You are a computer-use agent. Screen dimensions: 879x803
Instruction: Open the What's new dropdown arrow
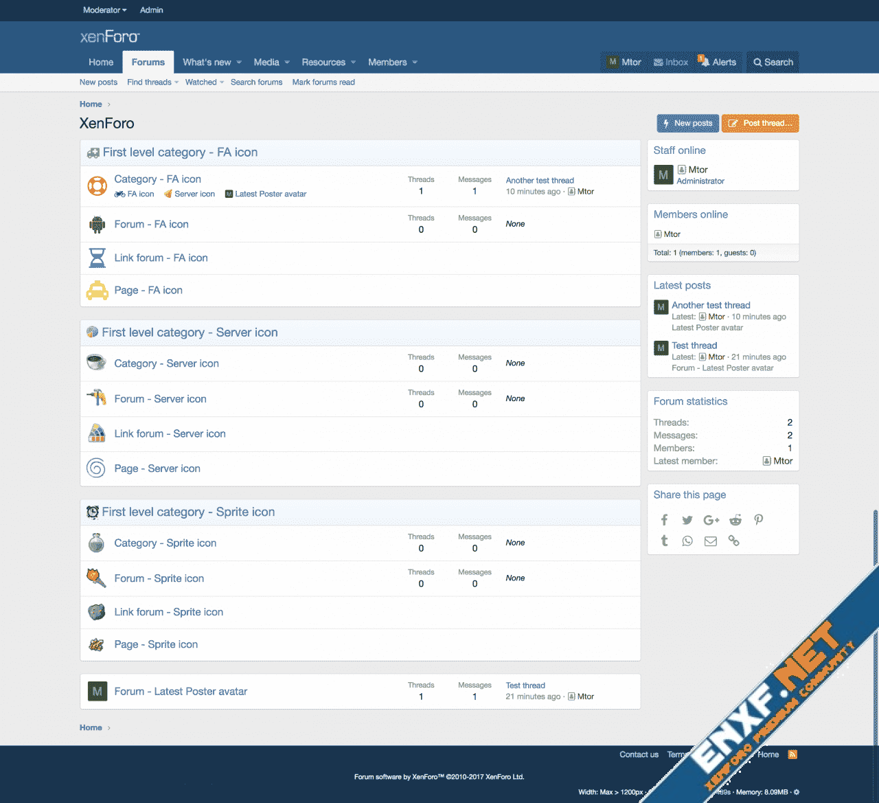(x=239, y=63)
